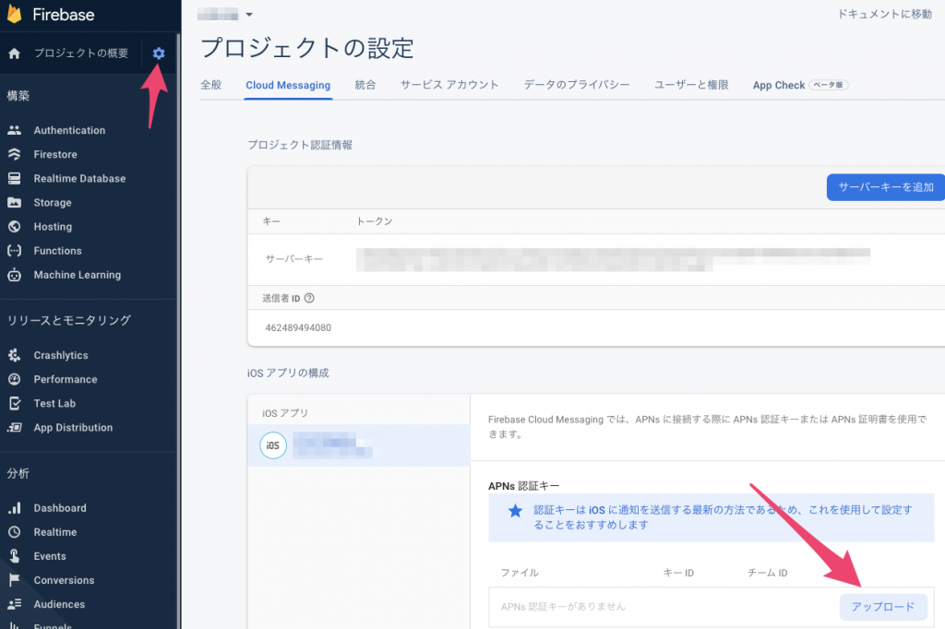The width and height of the screenshot is (945, 629).
Task: Click the Test Lab checklist icon
Action: click(15, 404)
